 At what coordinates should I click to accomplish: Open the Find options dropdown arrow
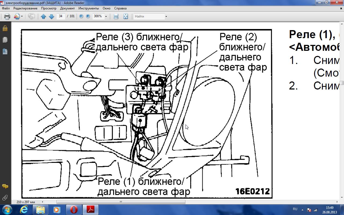coord(166,16)
